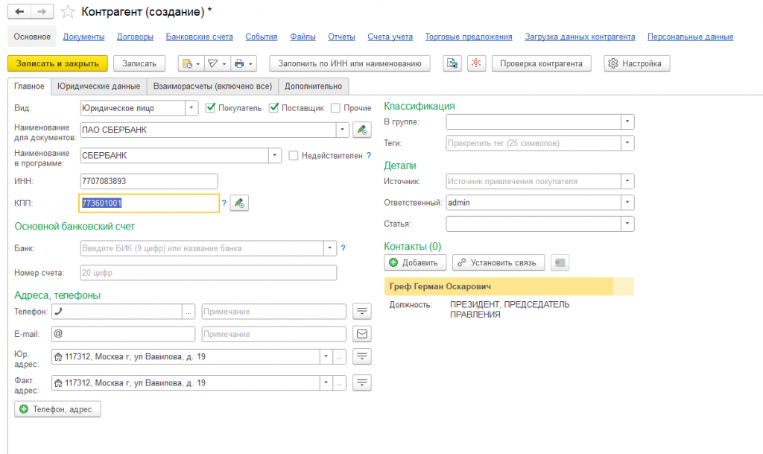Switch to the Юридические данные tab
This screenshot has width=763, height=454.
(x=99, y=86)
